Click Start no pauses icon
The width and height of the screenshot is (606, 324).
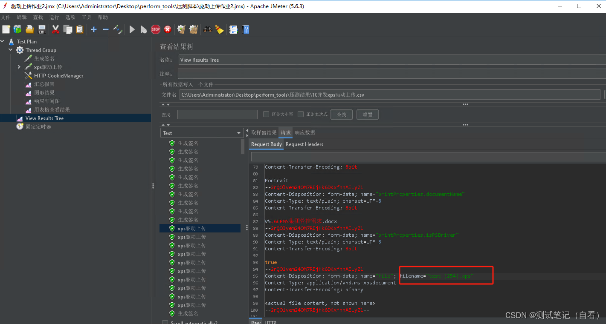144,29
